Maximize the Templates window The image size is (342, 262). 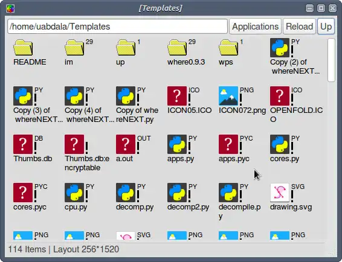321,8
